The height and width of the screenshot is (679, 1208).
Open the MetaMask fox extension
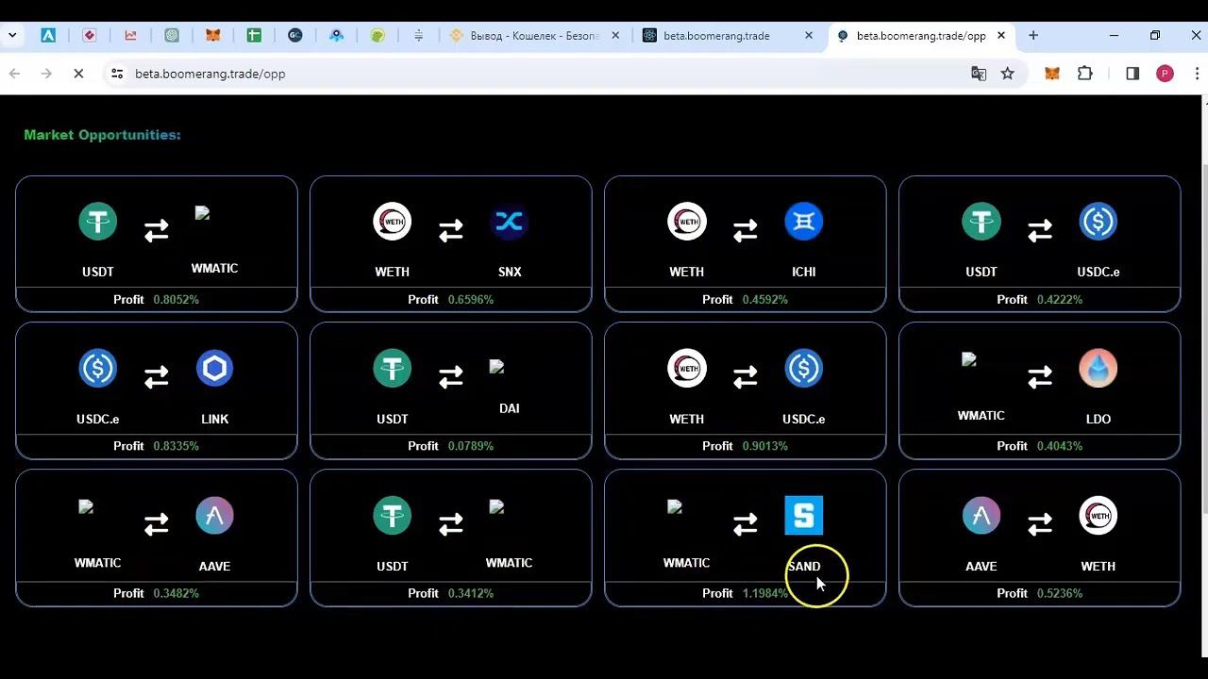pos(1051,74)
